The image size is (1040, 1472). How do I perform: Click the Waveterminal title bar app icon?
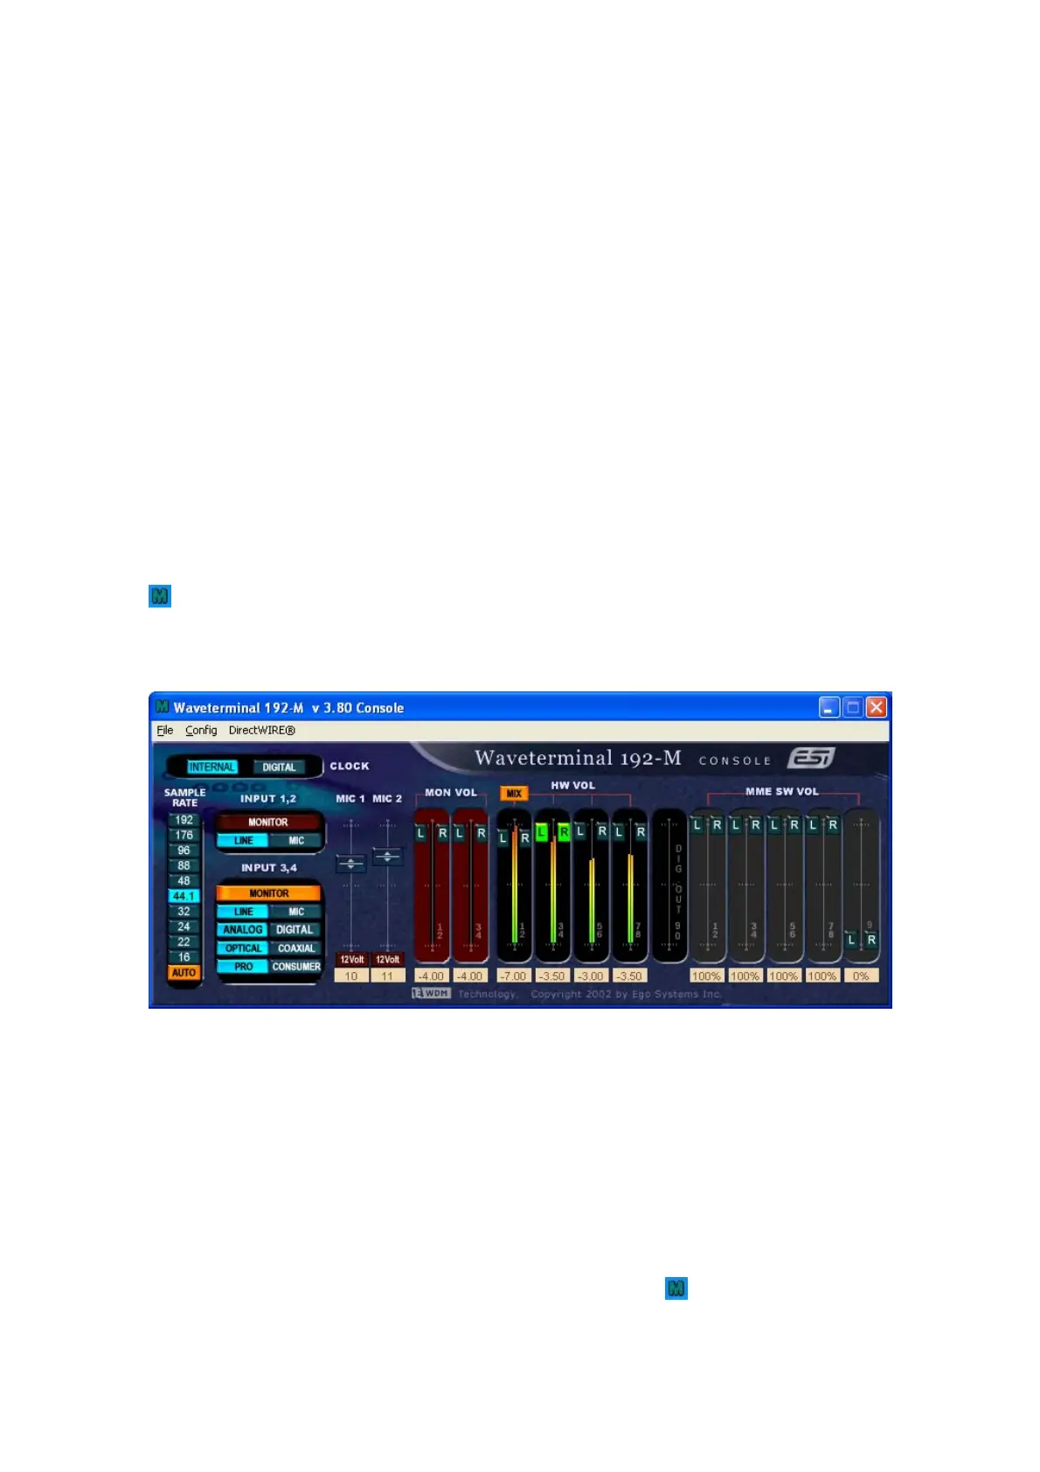pyautogui.click(x=162, y=707)
